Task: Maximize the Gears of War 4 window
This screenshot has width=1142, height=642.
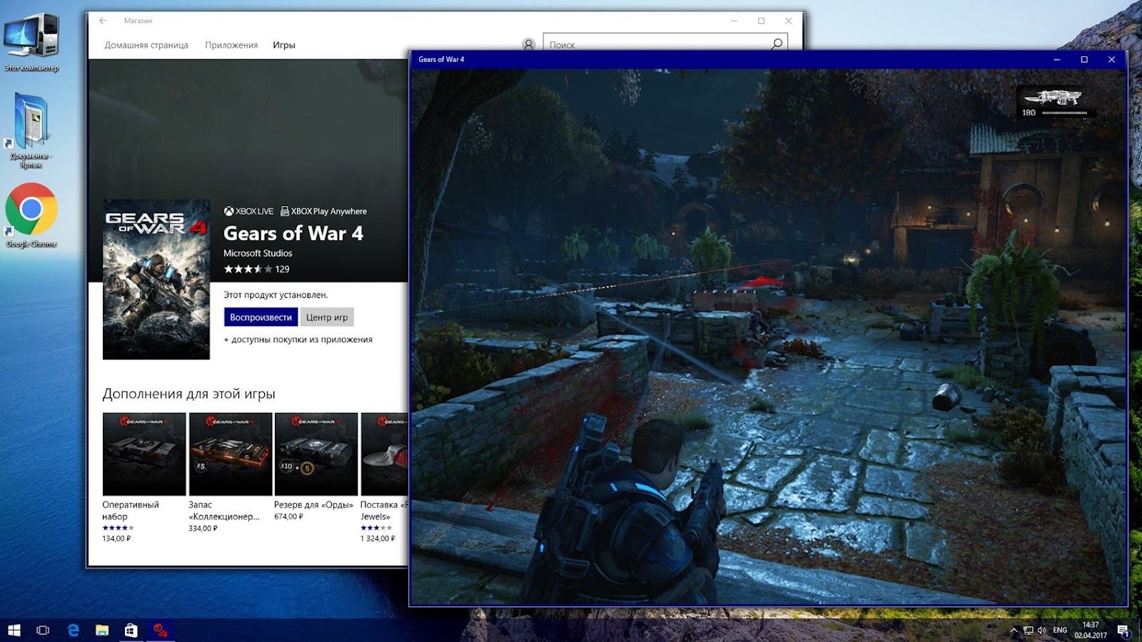Action: point(1084,59)
